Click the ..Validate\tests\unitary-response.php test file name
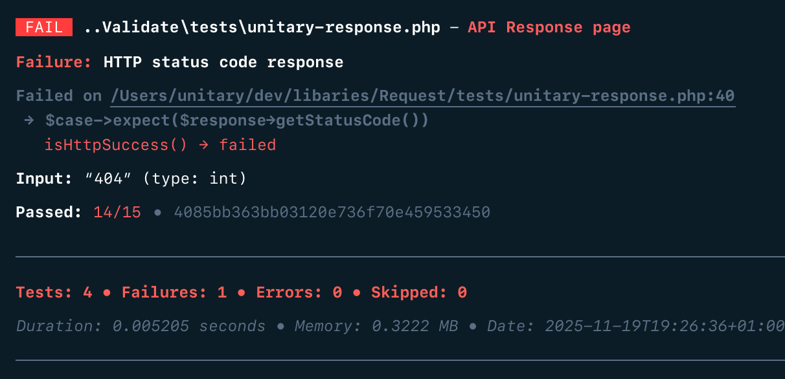This screenshot has width=785, height=379. (262, 27)
